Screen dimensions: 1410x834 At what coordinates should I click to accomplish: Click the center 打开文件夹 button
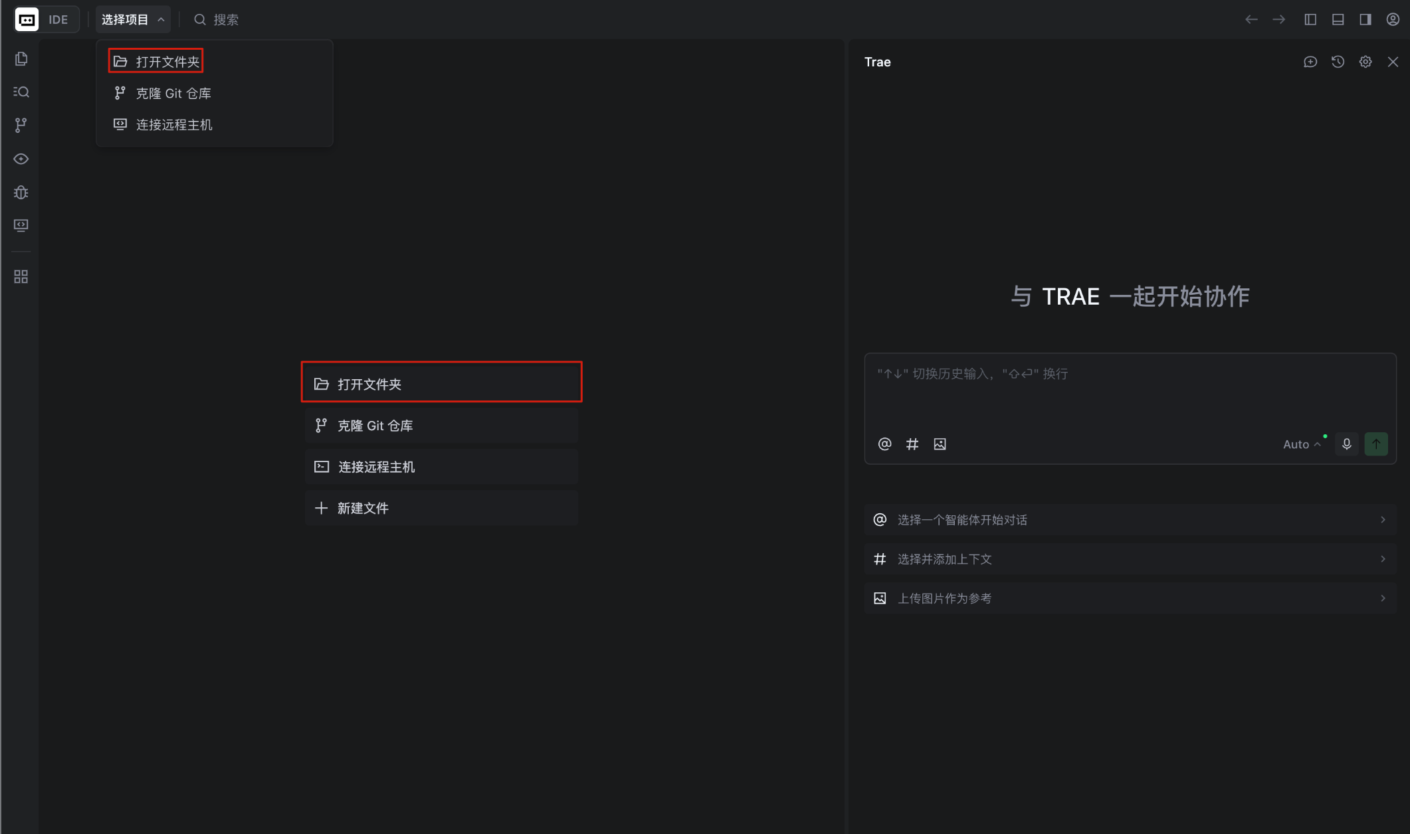(441, 384)
